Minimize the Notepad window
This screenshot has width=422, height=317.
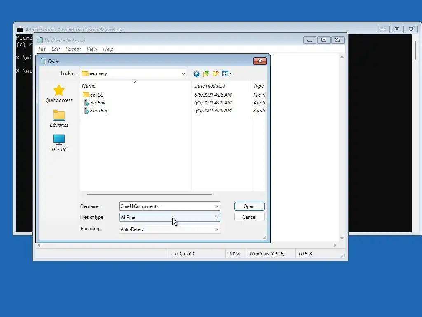coord(310,40)
